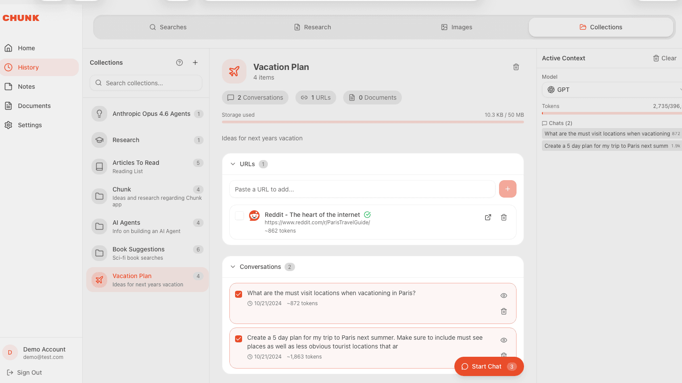Click the Search collections input field

[x=146, y=83]
